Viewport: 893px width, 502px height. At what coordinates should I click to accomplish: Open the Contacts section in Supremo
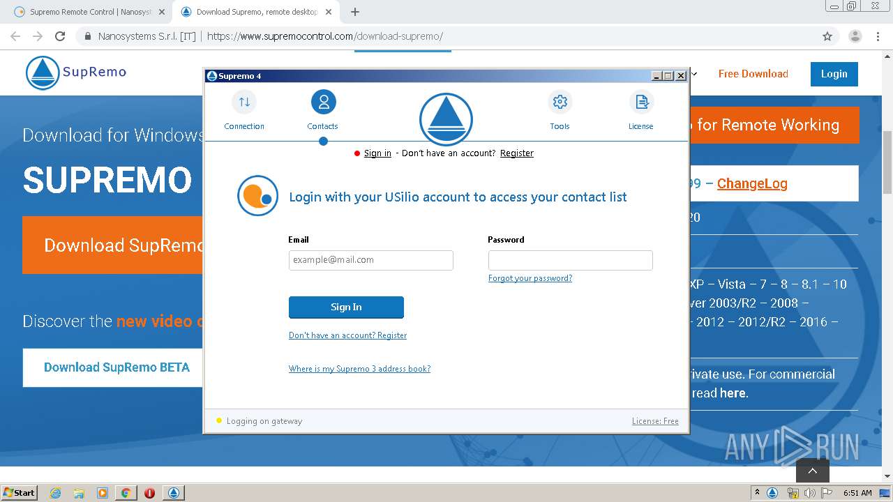(323, 111)
